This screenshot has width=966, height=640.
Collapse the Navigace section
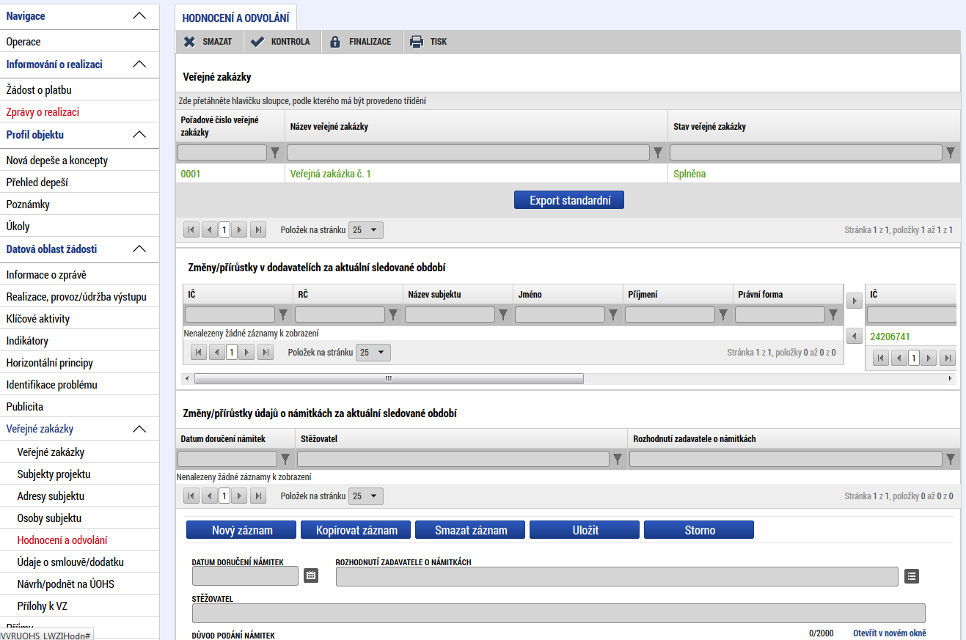click(139, 15)
